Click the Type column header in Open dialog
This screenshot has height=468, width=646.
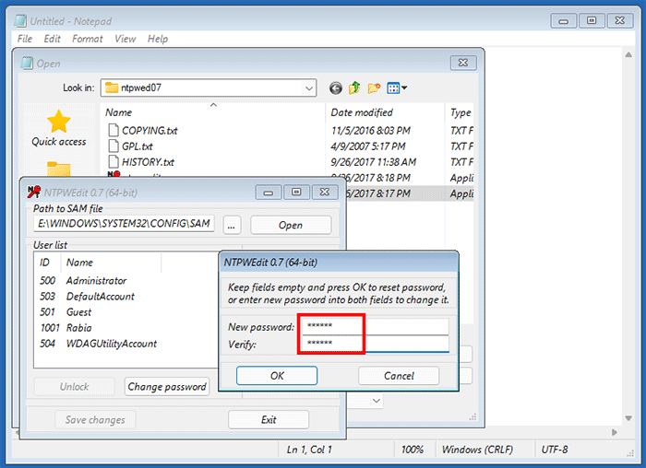tap(460, 112)
